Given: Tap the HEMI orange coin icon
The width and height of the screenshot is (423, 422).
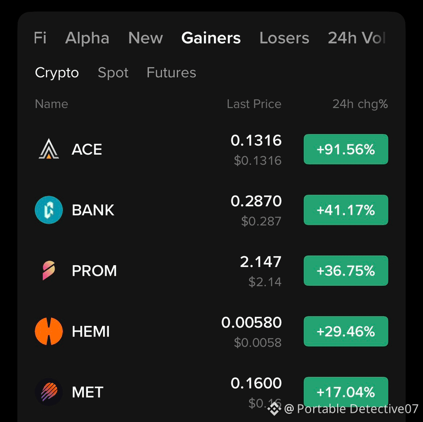Looking at the screenshot, I should click(x=49, y=332).
